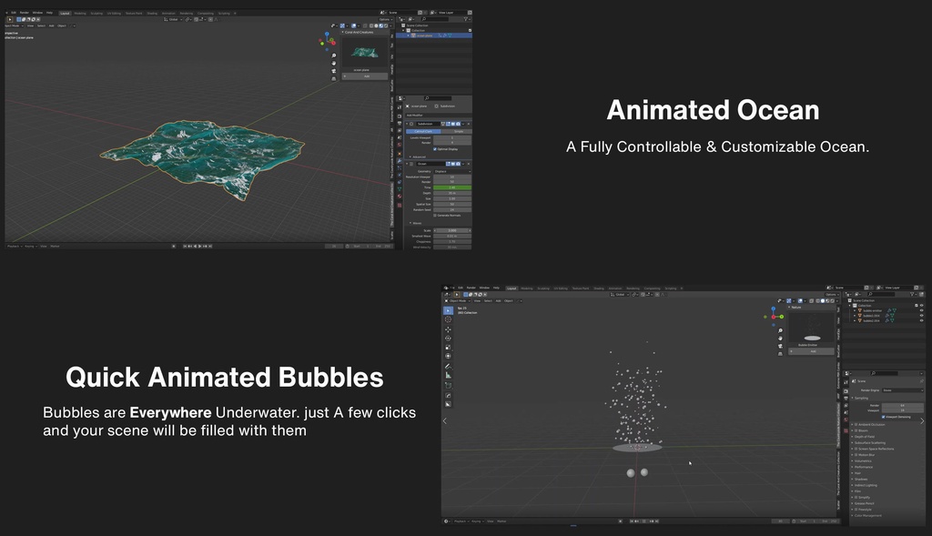Select the Move tool in bubbles viewport

pos(448,329)
